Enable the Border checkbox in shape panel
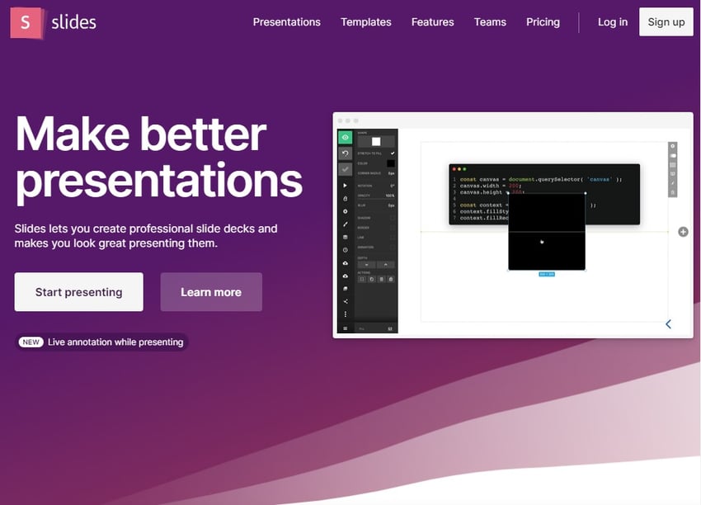The width and height of the screenshot is (701, 505). click(392, 228)
